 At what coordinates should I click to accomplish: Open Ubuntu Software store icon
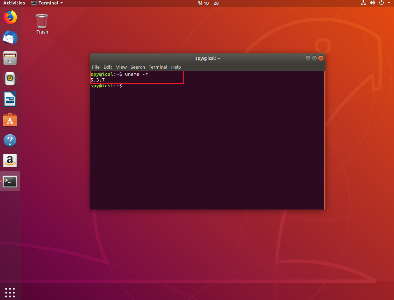click(x=10, y=120)
